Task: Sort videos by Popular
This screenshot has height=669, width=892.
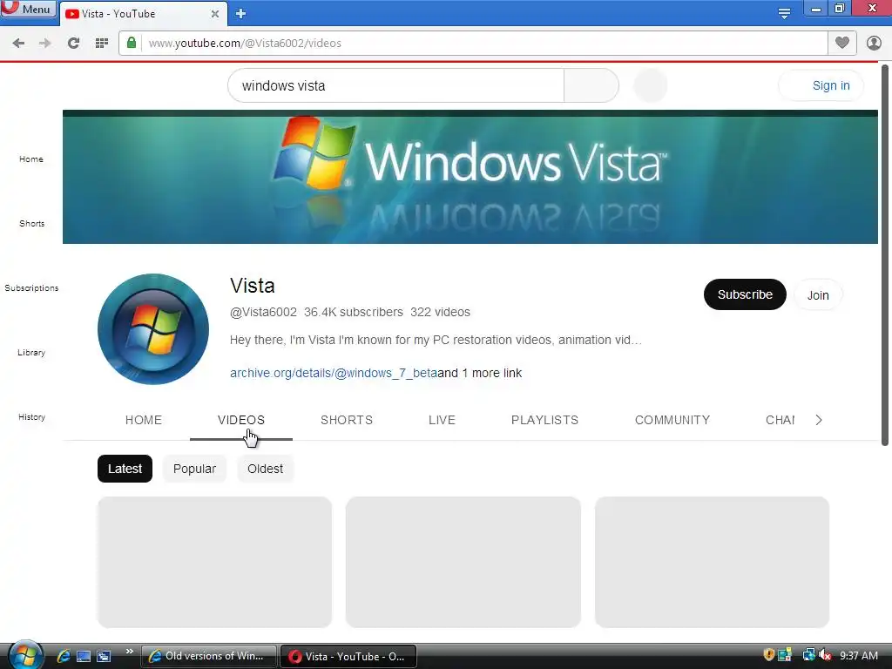Action: coord(194,469)
